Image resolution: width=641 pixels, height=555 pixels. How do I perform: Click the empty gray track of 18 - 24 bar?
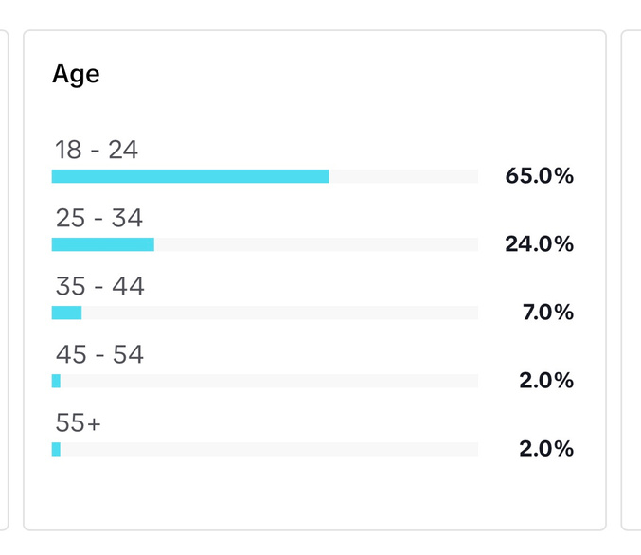click(x=403, y=176)
